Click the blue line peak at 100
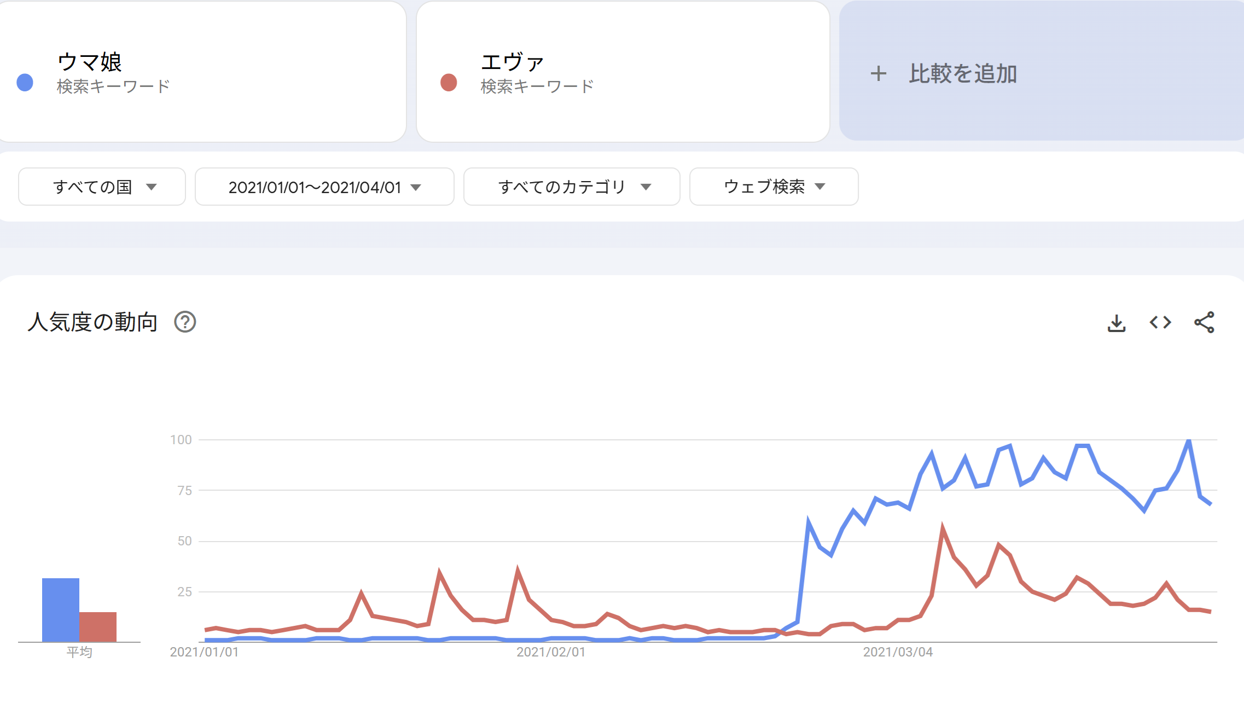This screenshot has height=715, width=1244. [x=1188, y=441]
